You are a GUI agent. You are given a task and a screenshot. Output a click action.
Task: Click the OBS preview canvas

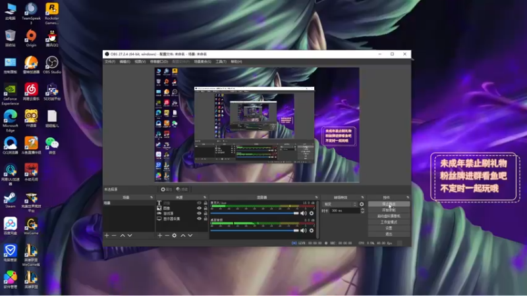(x=257, y=125)
